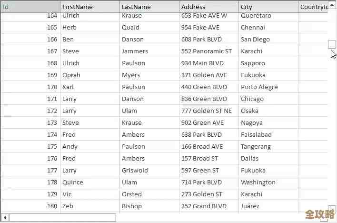Select the FirstName column header
The width and height of the screenshot is (337, 223).
pos(89,7)
